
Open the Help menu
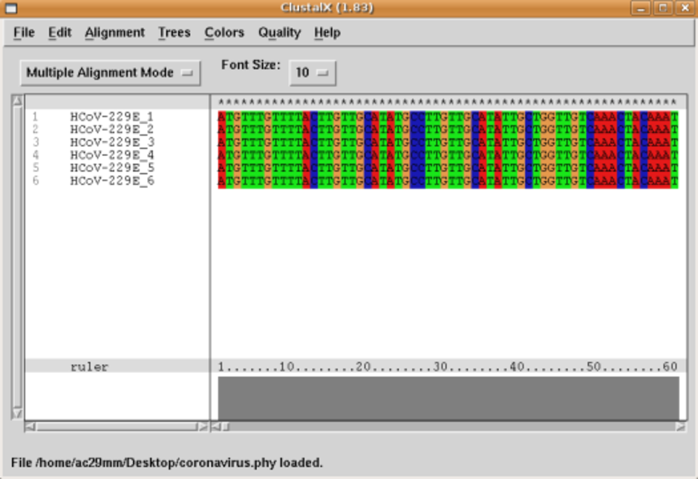click(327, 33)
